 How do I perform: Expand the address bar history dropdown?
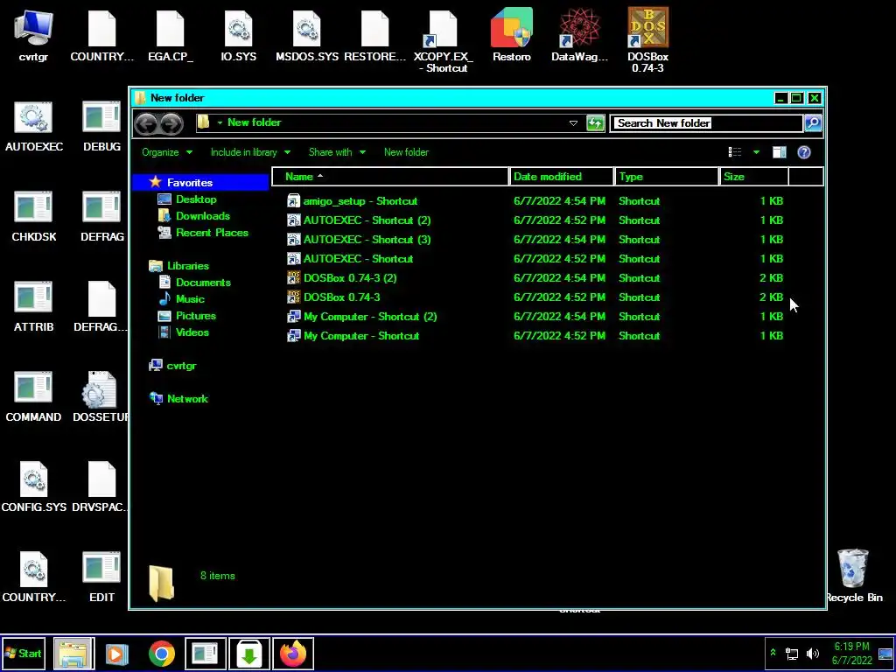pos(573,122)
